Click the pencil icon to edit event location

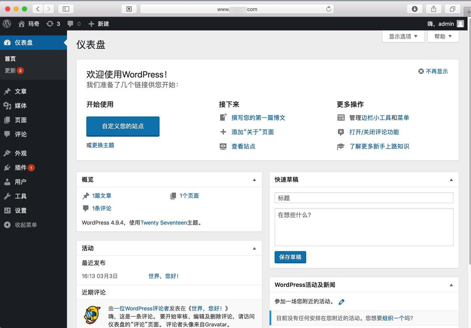[341, 302]
